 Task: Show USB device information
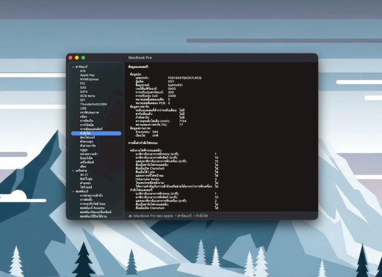coord(83,108)
